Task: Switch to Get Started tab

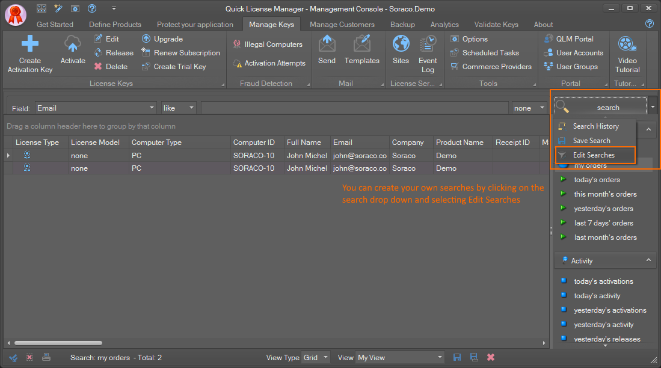Action: click(x=55, y=25)
